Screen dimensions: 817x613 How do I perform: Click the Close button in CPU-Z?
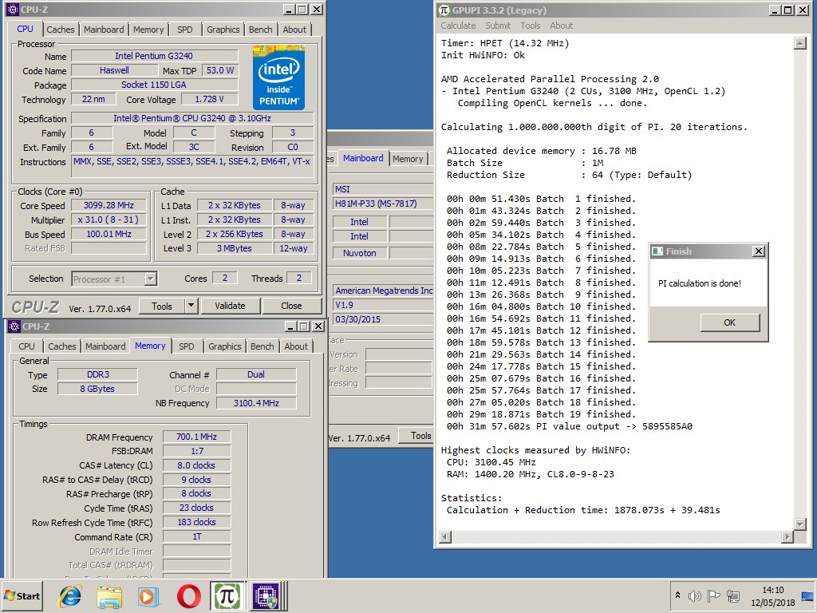pos(291,306)
